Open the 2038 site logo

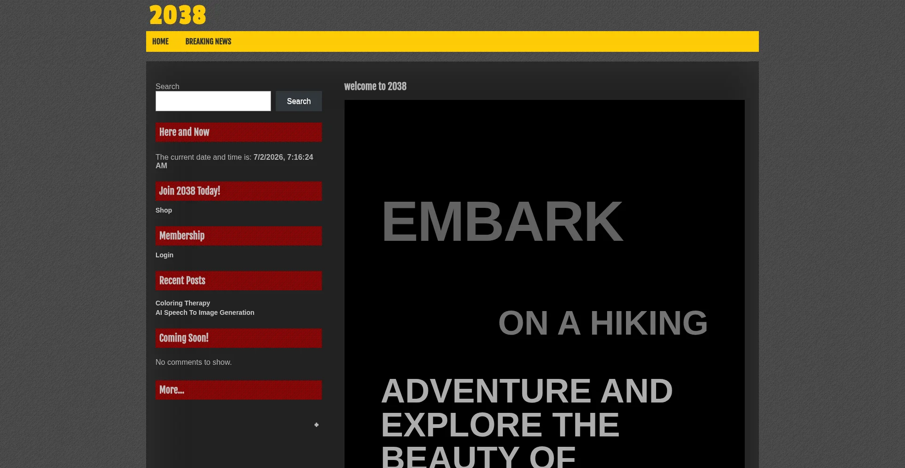[x=178, y=15]
